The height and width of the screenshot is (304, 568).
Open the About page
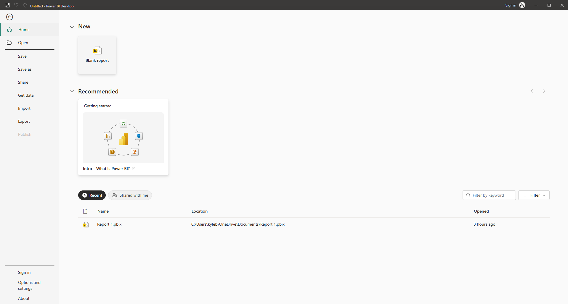click(x=24, y=298)
